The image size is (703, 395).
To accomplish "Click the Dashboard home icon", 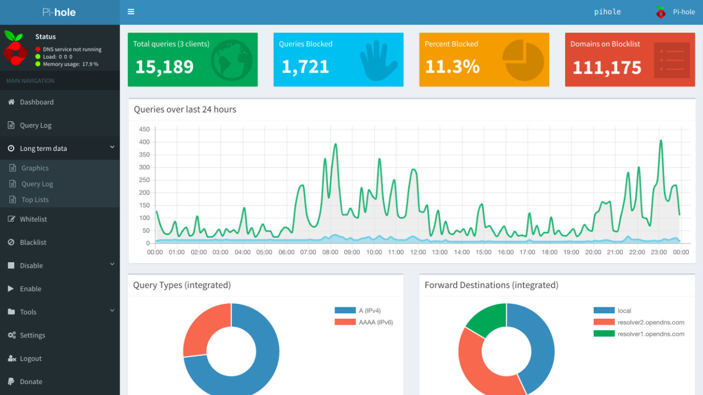I will pyautogui.click(x=11, y=102).
